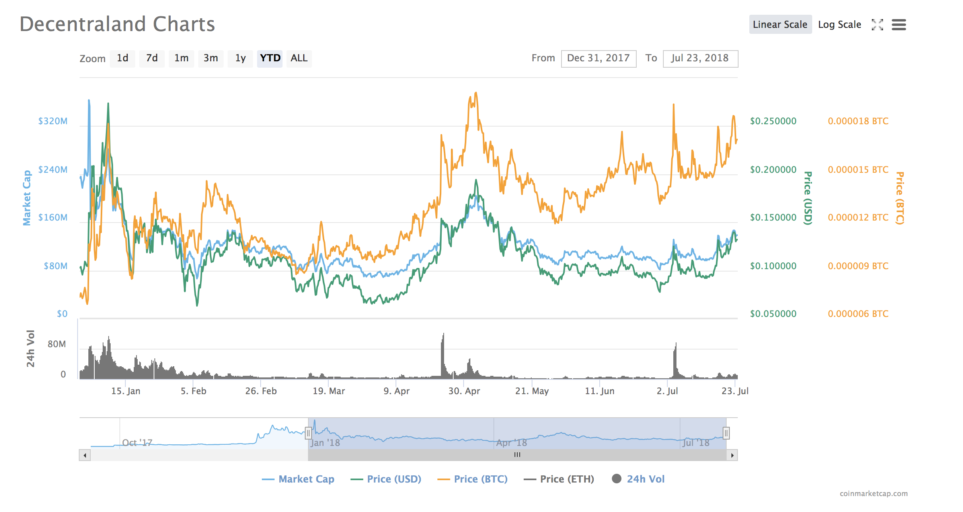963x512 pixels.
Task: Click the navigator left scroll arrow
Action: 85,455
